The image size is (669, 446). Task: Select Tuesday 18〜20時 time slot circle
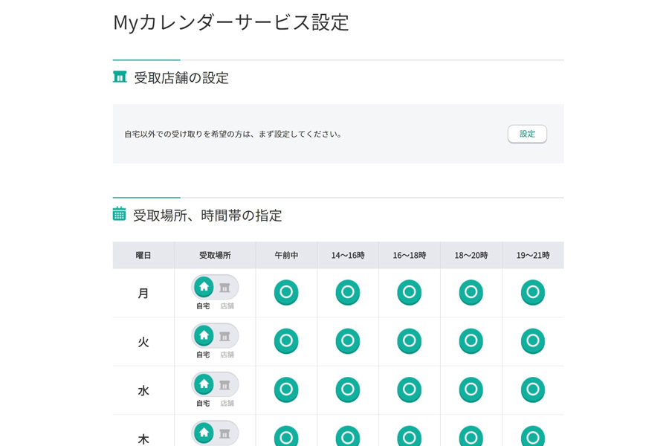tap(471, 341)
